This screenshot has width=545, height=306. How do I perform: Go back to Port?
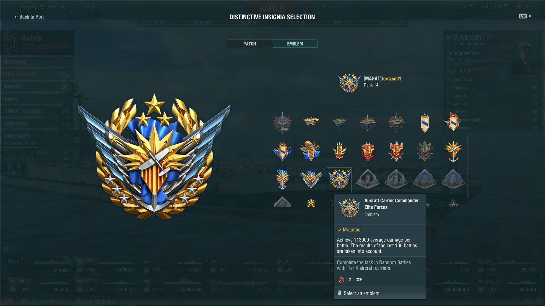click(29, 17)
